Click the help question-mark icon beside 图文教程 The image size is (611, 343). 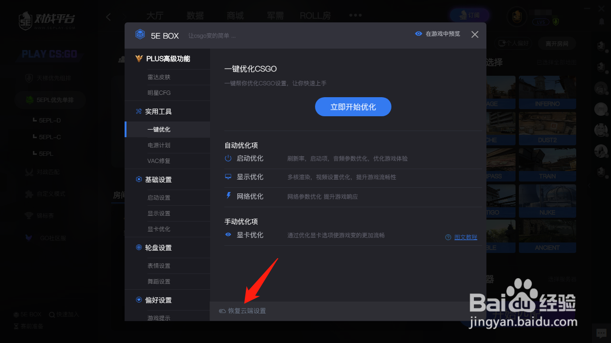tap(448, 237)
